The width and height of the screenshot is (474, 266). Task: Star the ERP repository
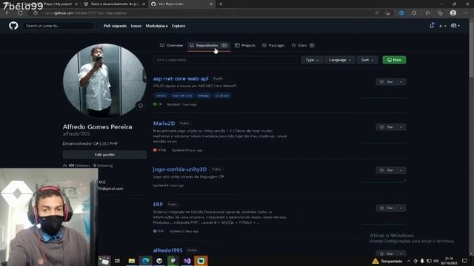point(387,208)
